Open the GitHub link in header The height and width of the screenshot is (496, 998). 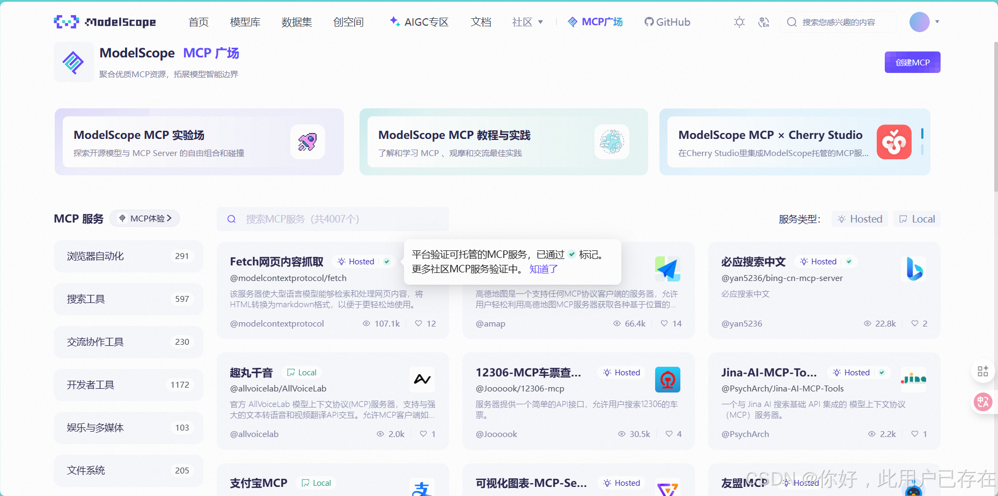667,22
